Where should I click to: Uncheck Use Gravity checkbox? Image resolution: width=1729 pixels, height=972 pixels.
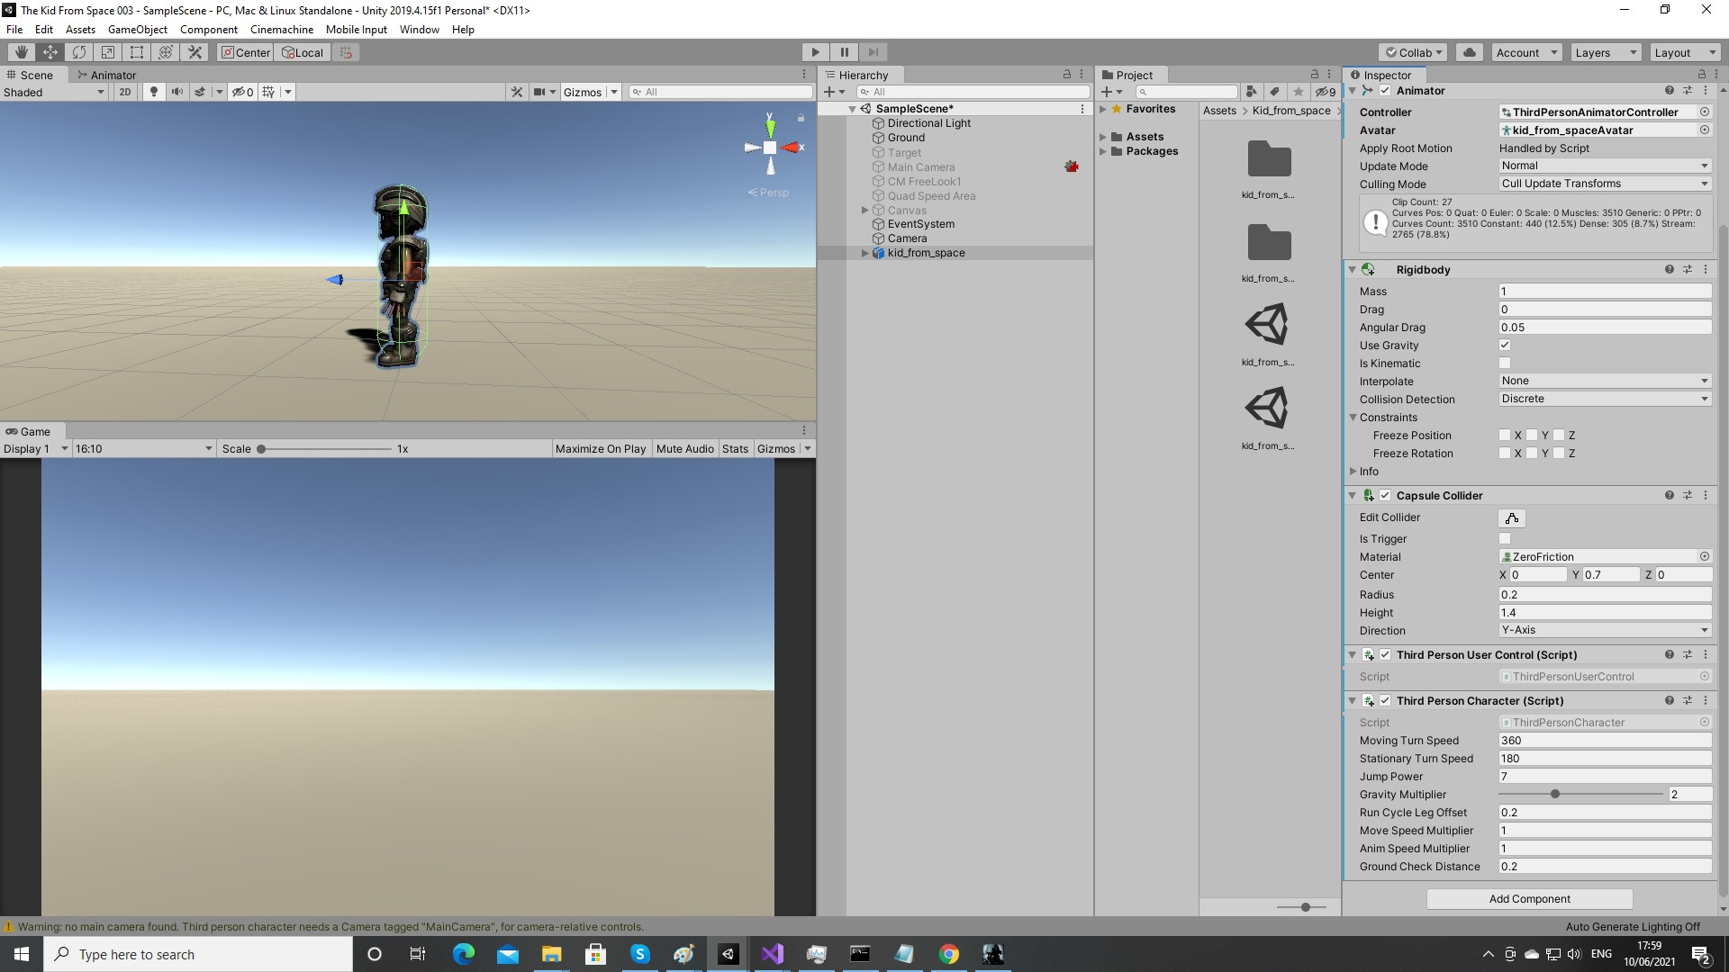[x=1504, y=345]
